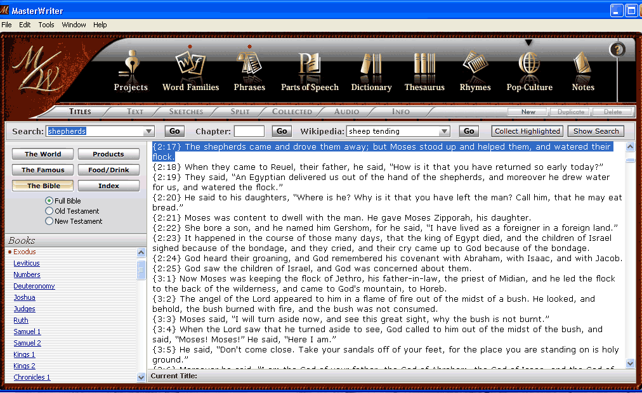Click Bible text scroll up arrow

[x=630, y=146]
